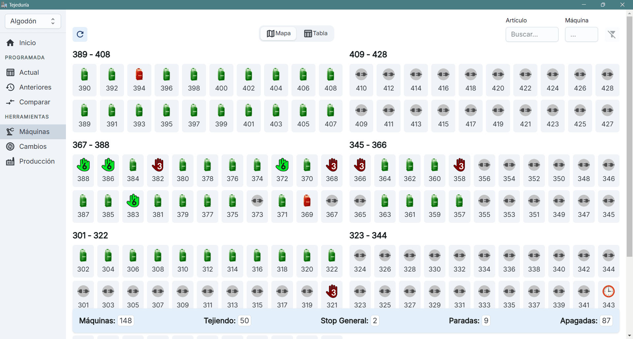This screenshot has width=633, height=339.
Task: Clear filters with the filter-off icon
Action: 612,34
